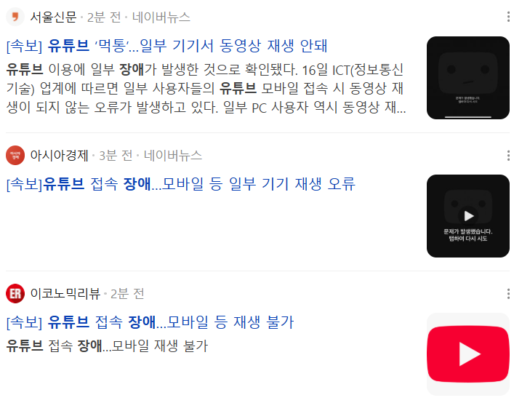Viewport: 514px width, 403px height.
Task: Click the 이코노믹리뷰 publisher name
Action: pos(65,294)
